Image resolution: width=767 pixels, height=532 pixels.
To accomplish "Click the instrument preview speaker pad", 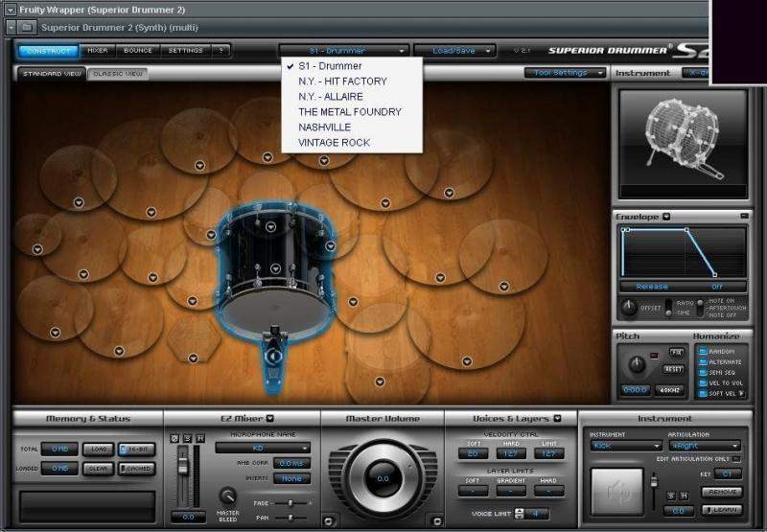I will 617,493.
